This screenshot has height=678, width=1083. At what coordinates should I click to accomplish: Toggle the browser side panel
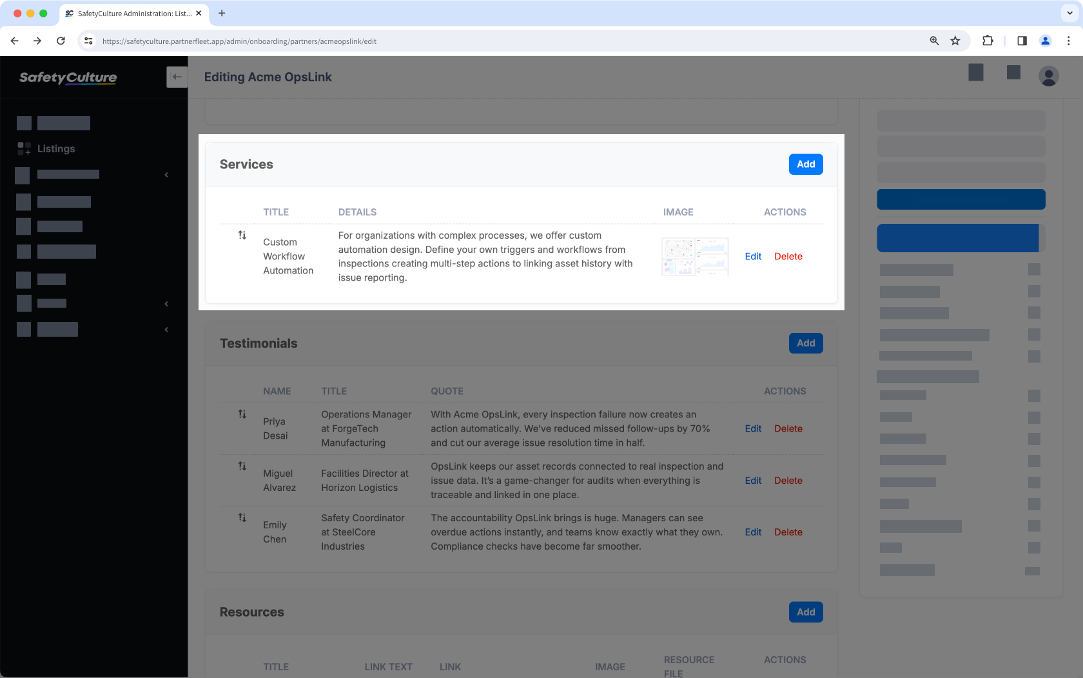coord(1022,41)
